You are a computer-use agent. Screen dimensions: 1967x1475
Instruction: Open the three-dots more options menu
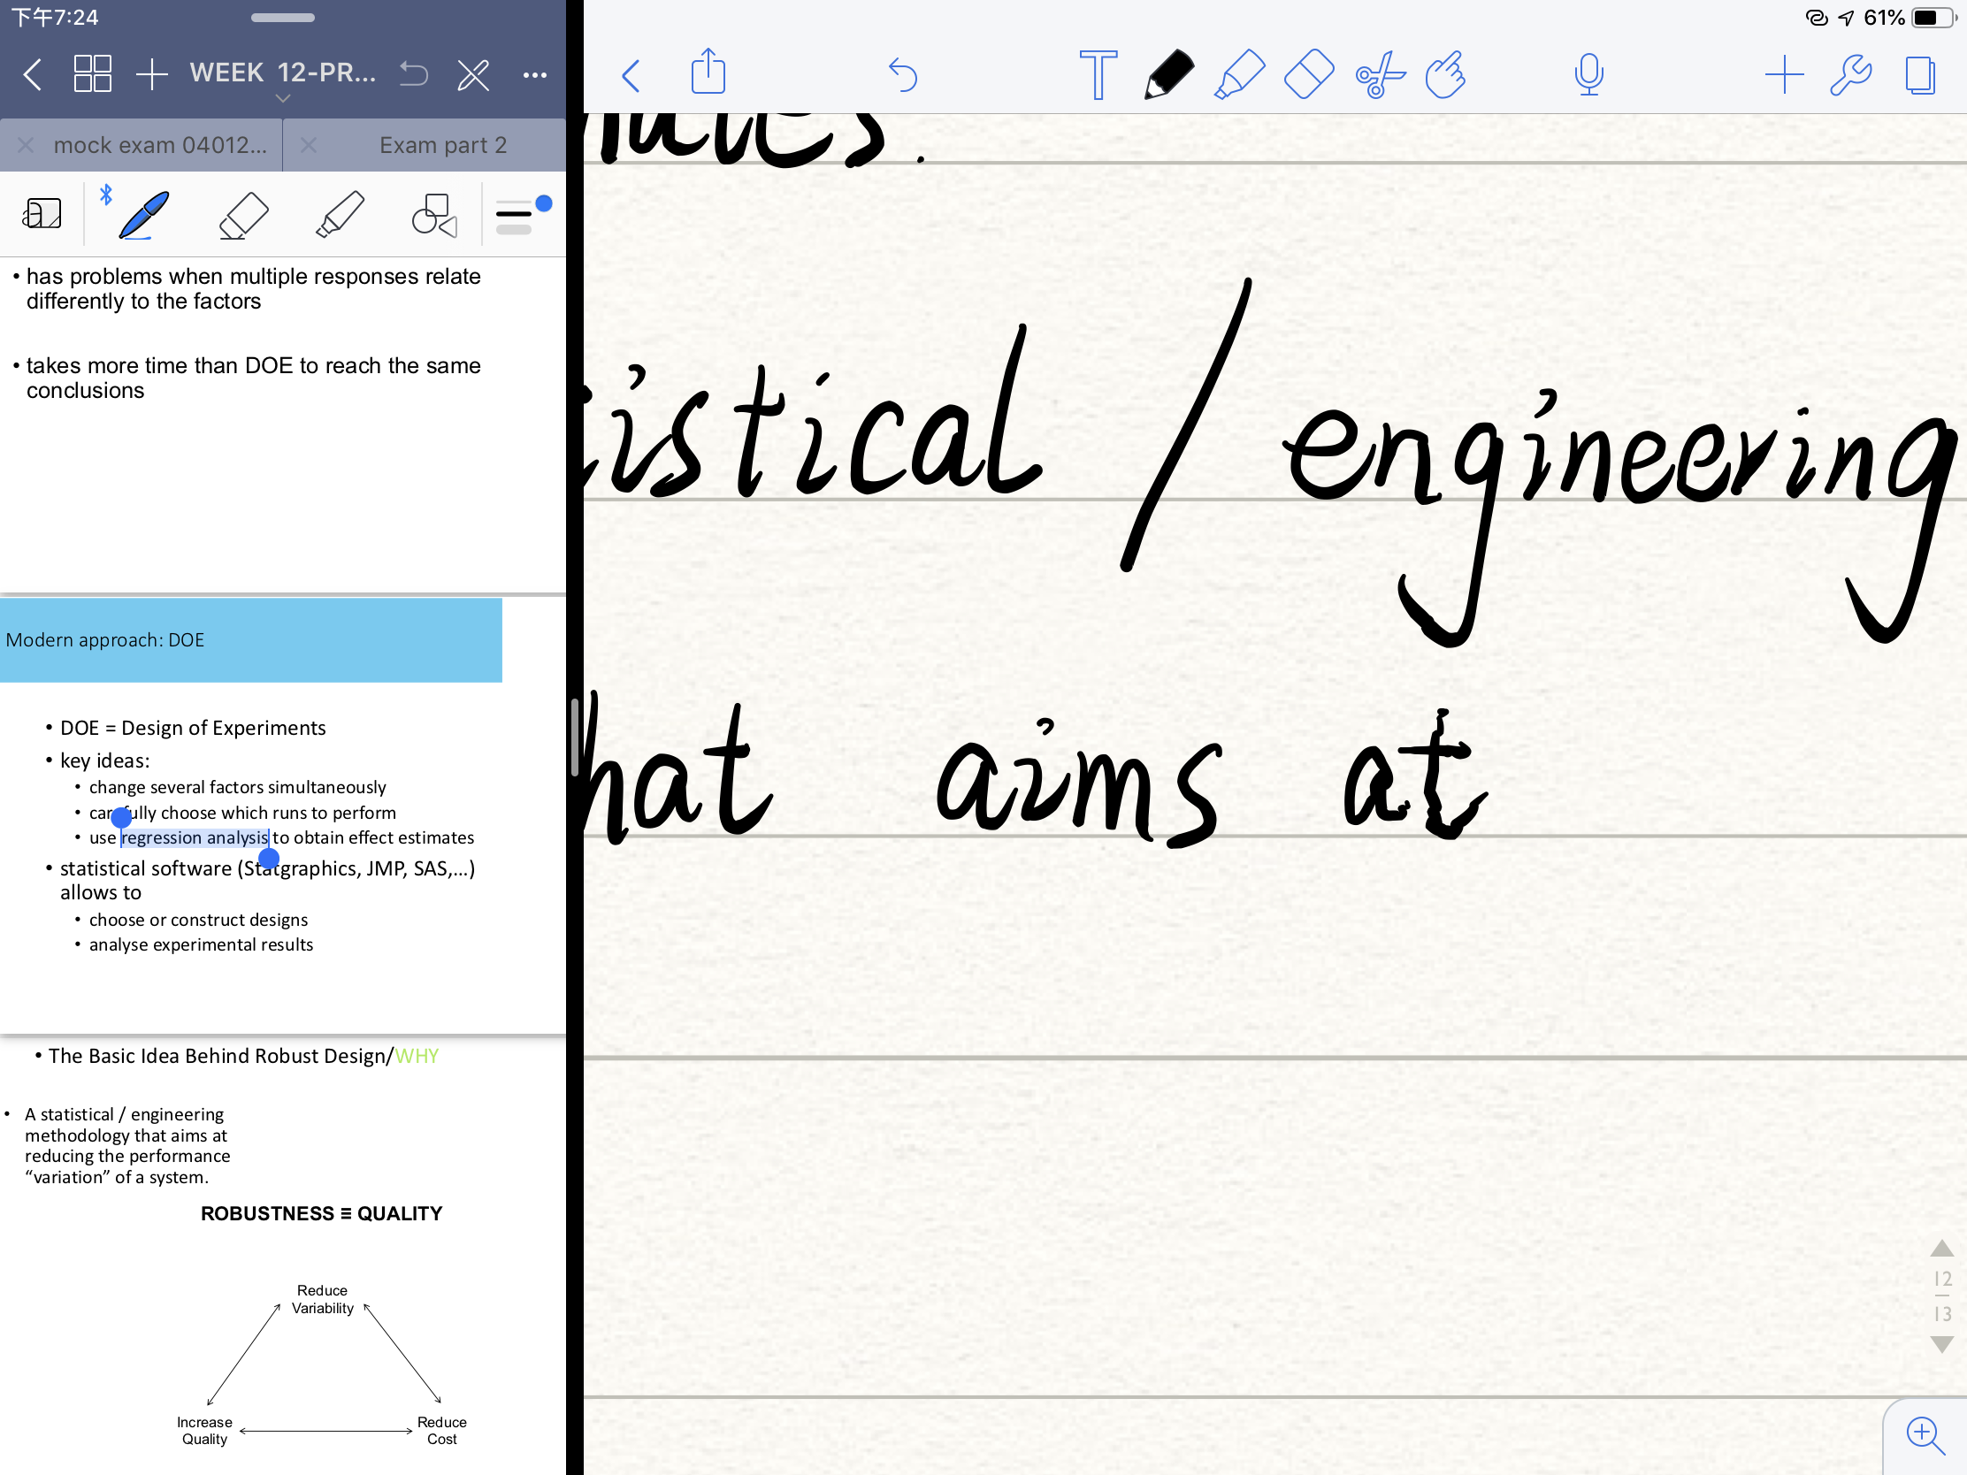534,75
